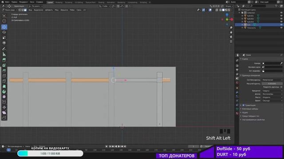The height and width of the screenshot is (159, 284).
Task: Switch to wireframe viewport shading
Action: coord(221,10)
